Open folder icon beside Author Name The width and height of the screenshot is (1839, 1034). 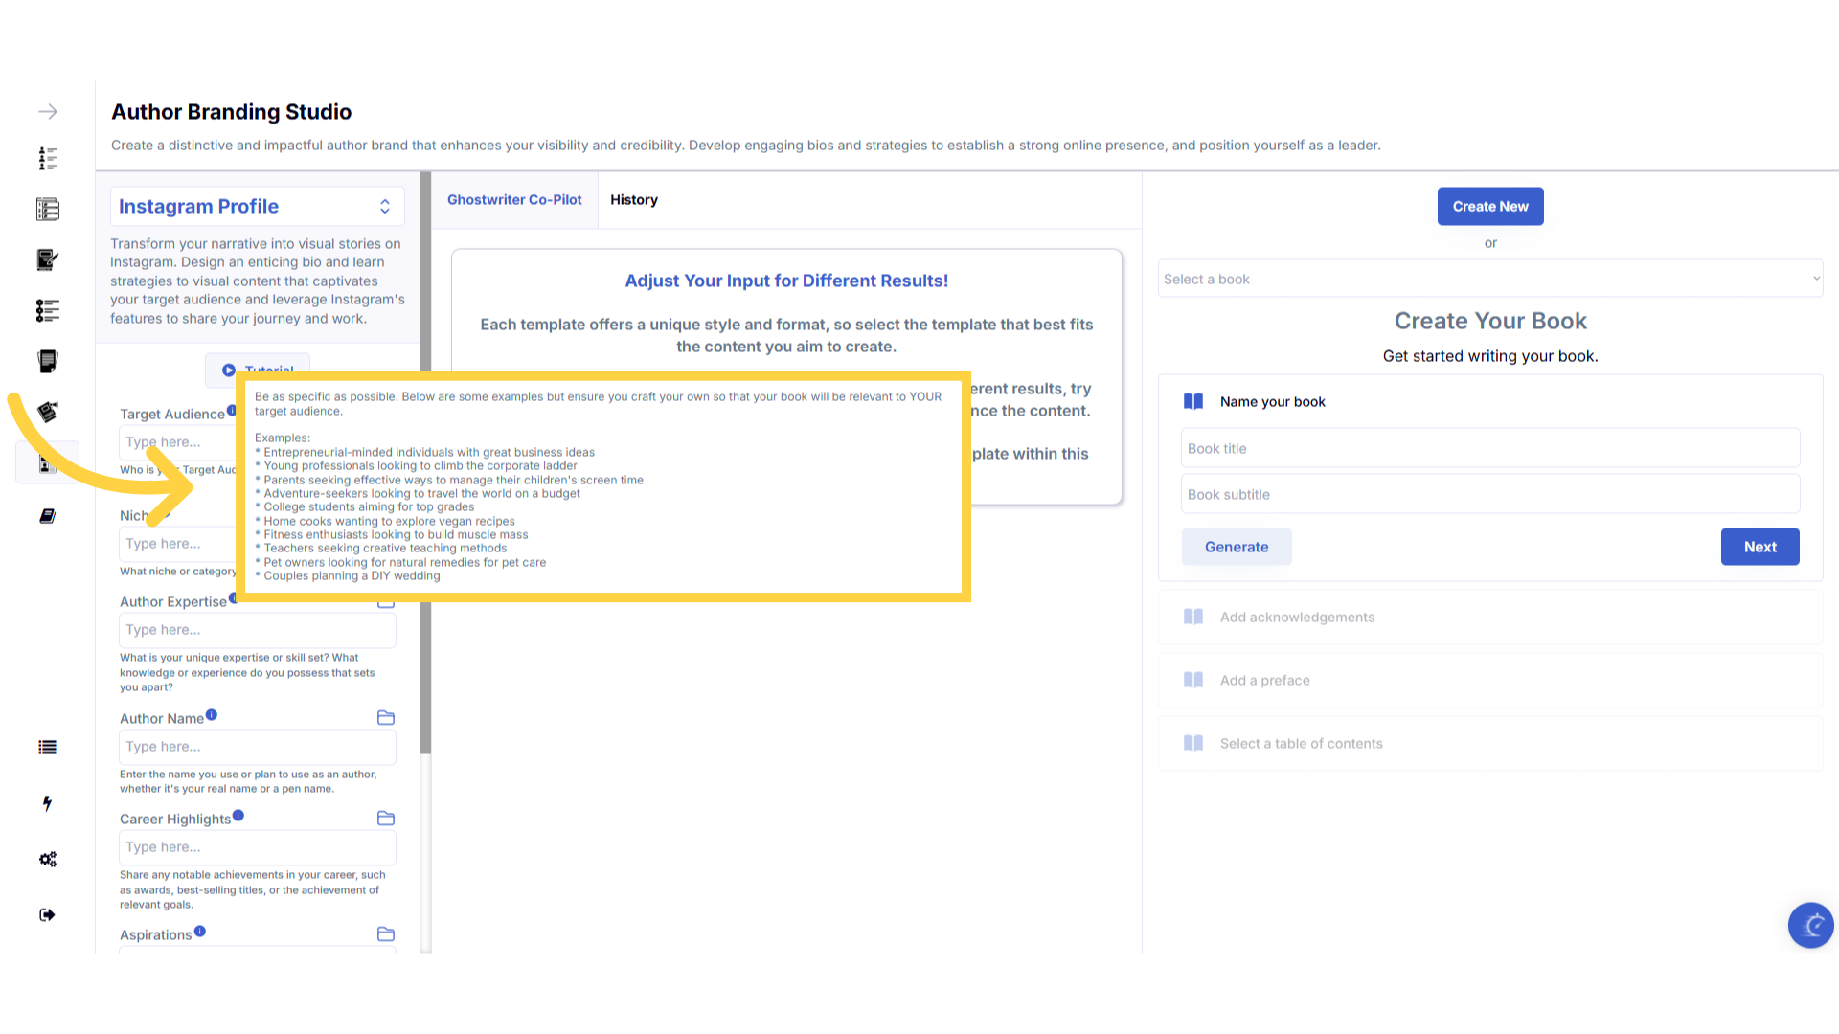pos(386,718)
